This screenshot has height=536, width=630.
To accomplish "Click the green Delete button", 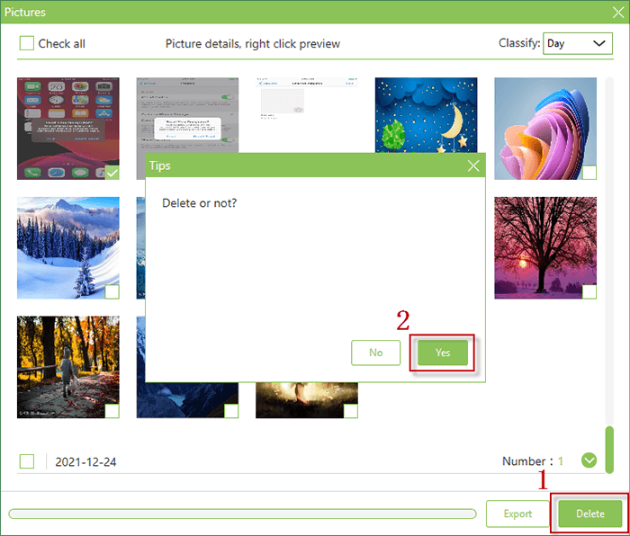I will [589, 514].
